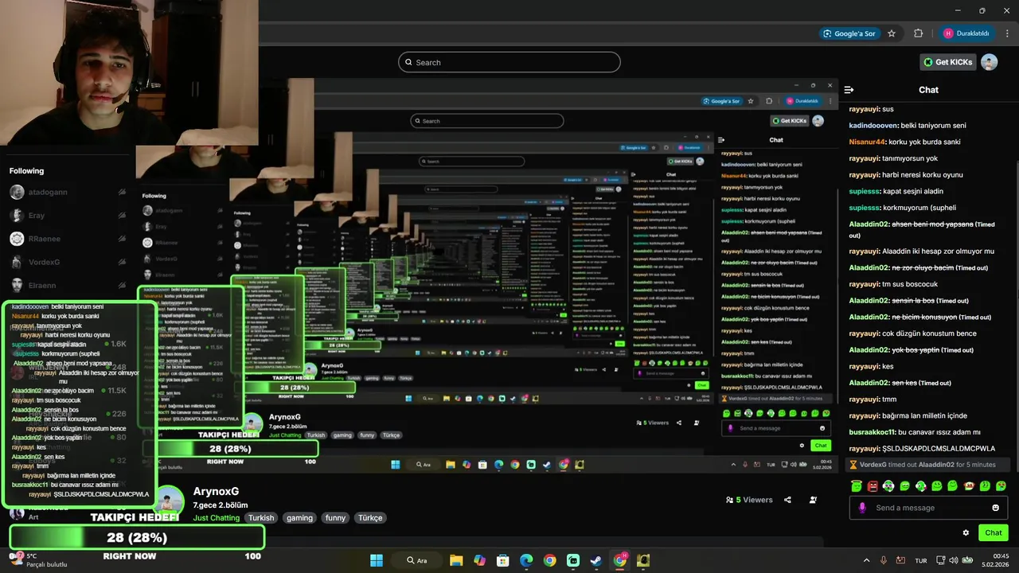The image size is (1019, 573).
Task: Click the Google'a Sor button
Action: pyautogui.click(x=849, y=33)
